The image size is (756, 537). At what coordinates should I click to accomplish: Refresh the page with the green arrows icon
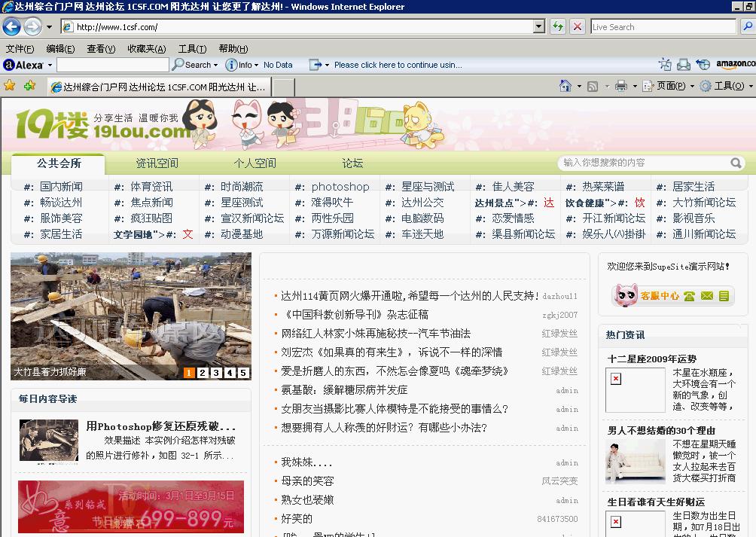point(558,26)
